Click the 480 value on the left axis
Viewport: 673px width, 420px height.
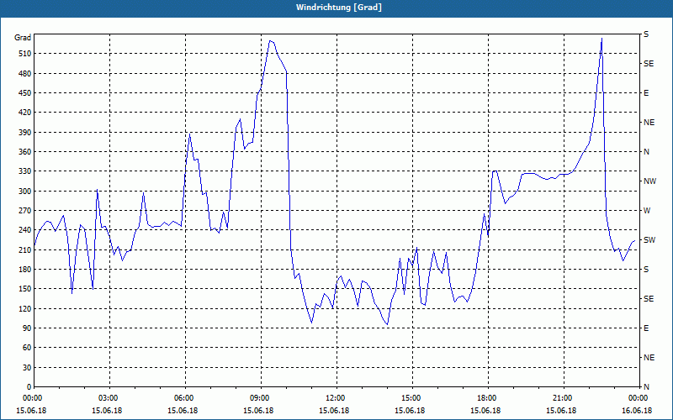pyautogui.click(x=25, y=73)
